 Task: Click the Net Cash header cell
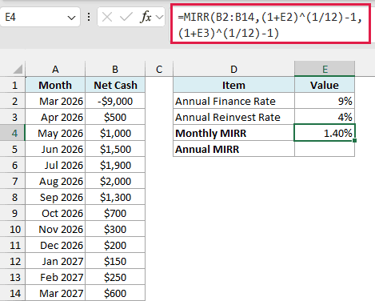click(x=115, y=85)
